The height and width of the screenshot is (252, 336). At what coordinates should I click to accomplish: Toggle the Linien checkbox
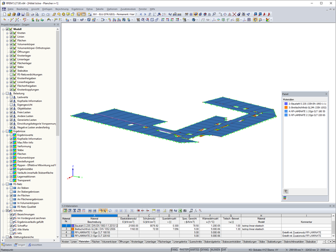pyautogui.click(x=11, y=37)
